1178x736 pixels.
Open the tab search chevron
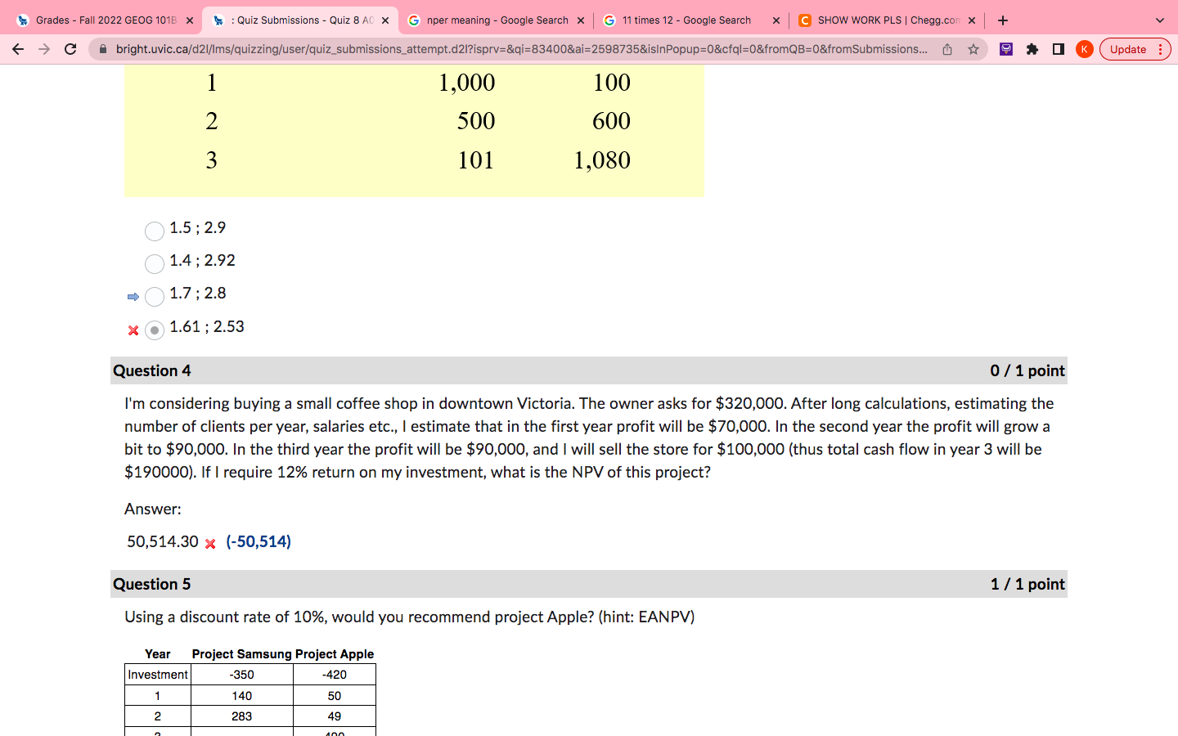pos(1158,20)
